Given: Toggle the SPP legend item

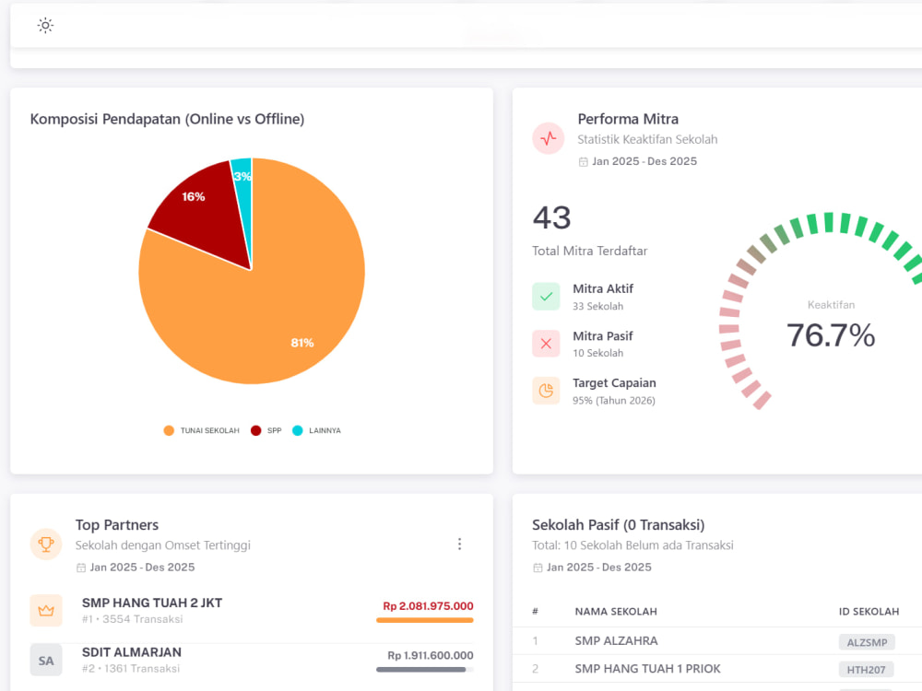Looking at the screenshot, I should click(x=266, y=430).
